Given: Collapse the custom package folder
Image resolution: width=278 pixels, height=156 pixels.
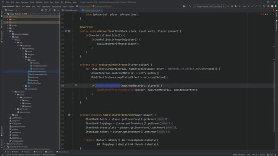Looking at the screenshot, I should tap(26, 60).
